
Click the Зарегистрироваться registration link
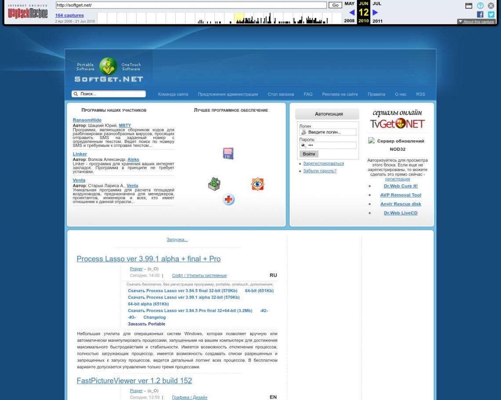coord(323,164)
